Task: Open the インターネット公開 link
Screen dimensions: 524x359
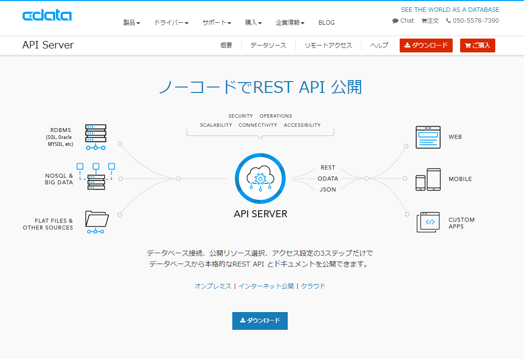Action: point(266,286)
